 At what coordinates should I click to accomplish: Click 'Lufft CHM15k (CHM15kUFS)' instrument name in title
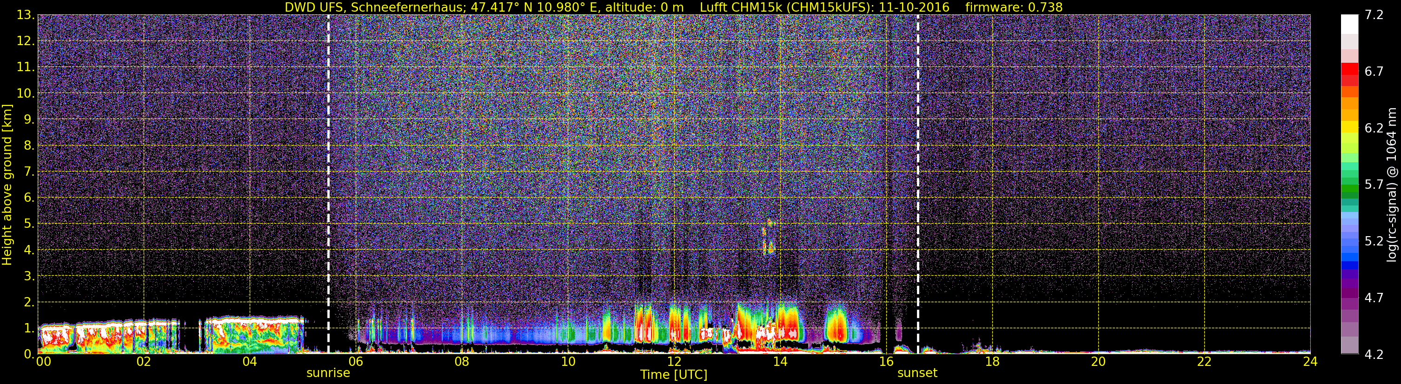click(x=785, y=7)
